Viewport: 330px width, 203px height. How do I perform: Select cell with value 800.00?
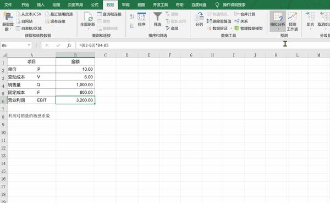point(75,92)
